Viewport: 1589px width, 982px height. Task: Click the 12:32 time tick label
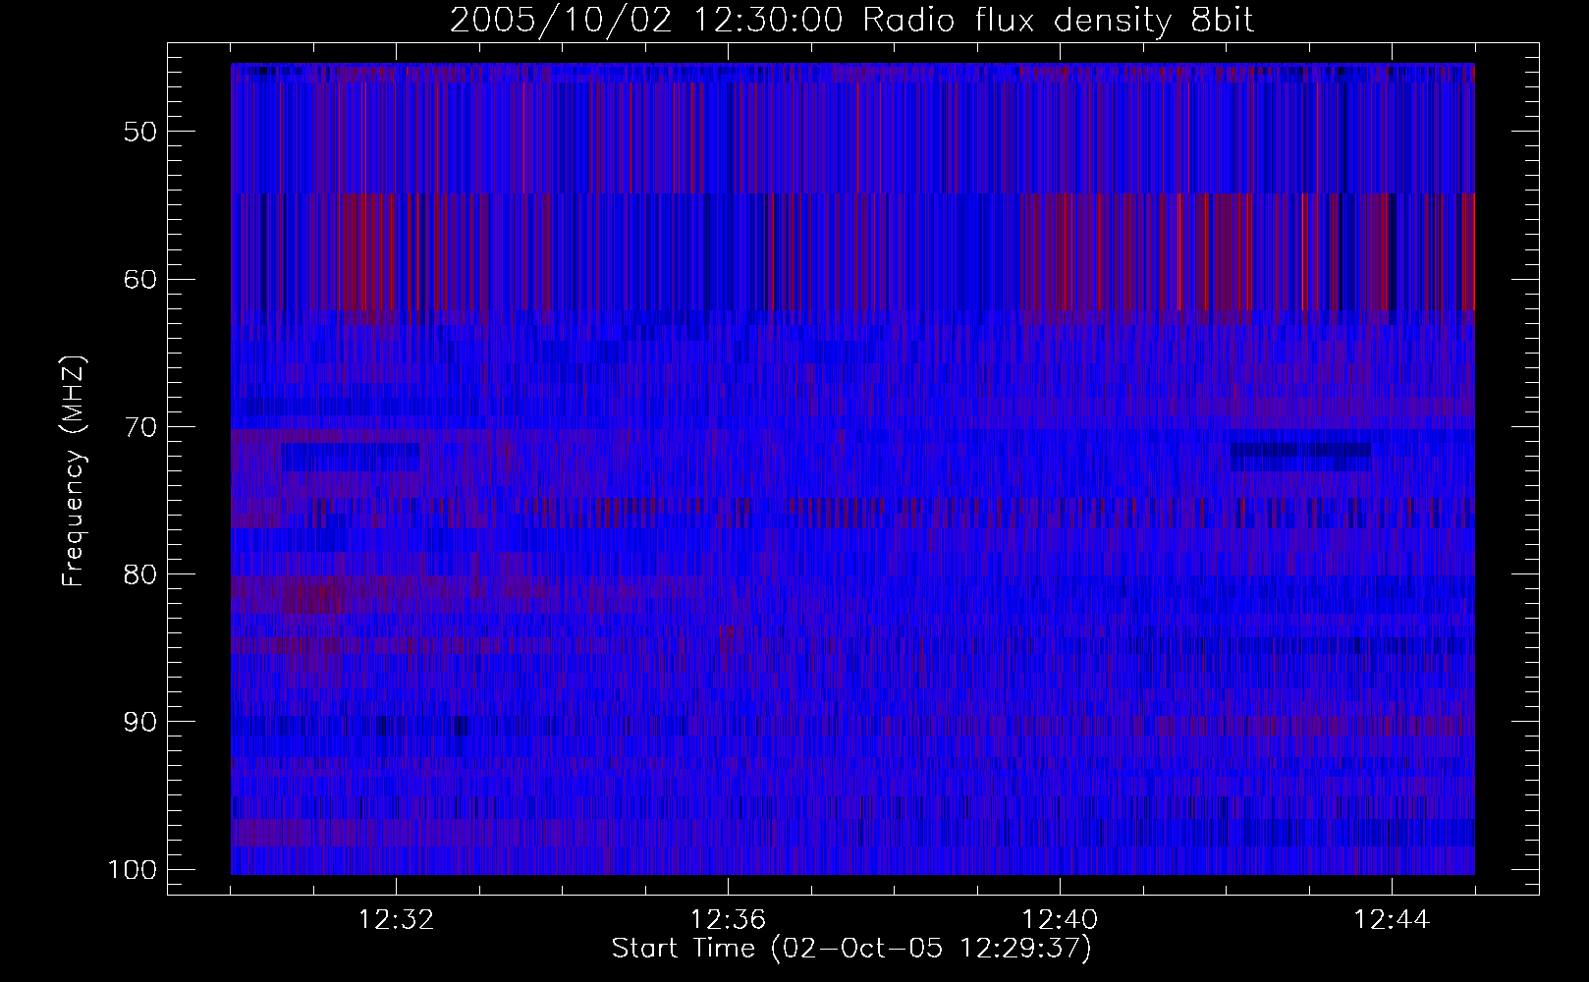pos(396,920)
